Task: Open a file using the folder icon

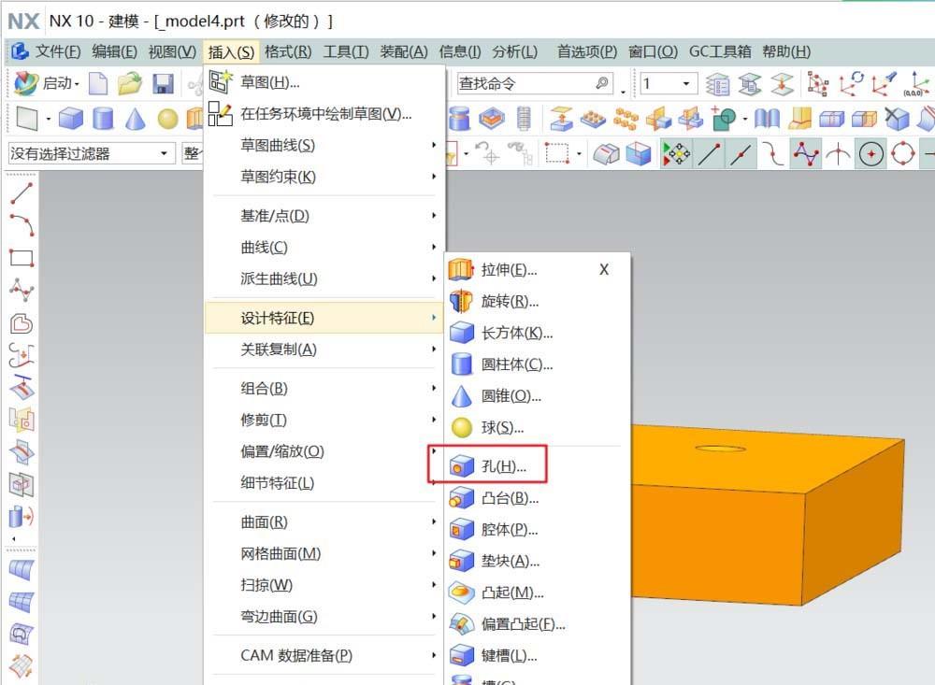Action: click(130, 83)
